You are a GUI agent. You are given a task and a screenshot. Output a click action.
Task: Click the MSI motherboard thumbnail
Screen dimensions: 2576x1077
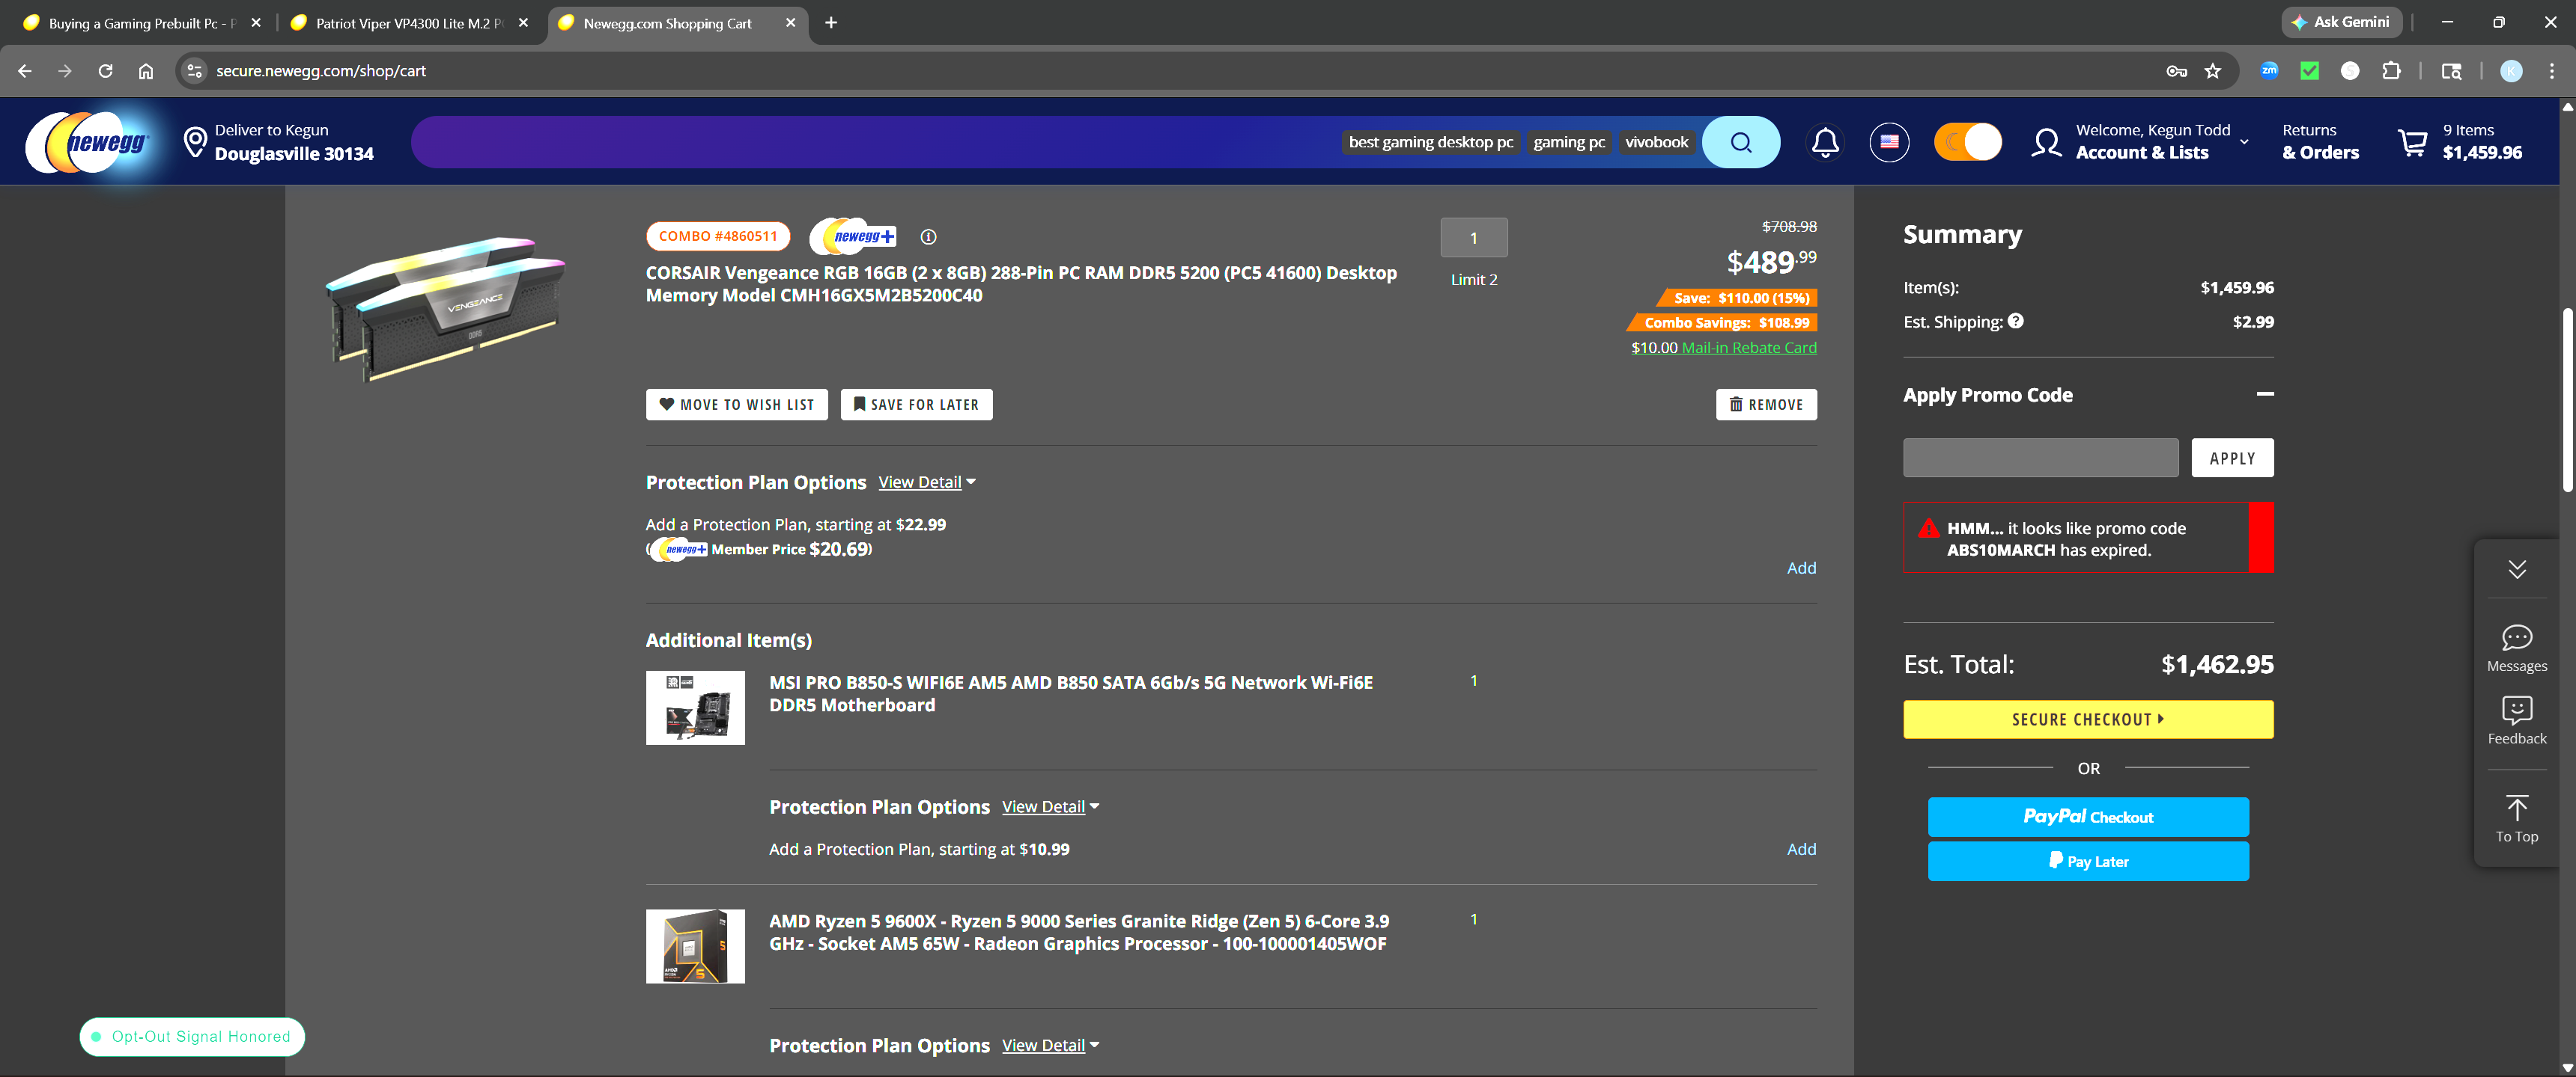tap(694, 708)
